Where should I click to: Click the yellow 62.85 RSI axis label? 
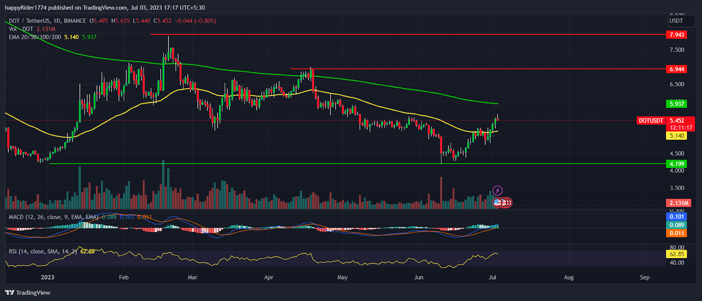677,254
